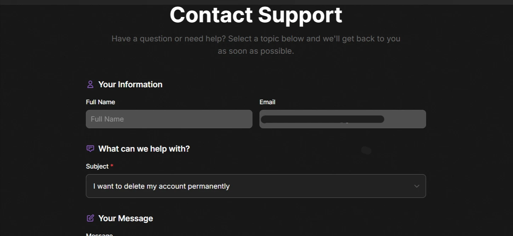The width and height of the screenshot is (513, 236).
Task: Click the Contact Support page title
Action: click(x=256, y=15)
